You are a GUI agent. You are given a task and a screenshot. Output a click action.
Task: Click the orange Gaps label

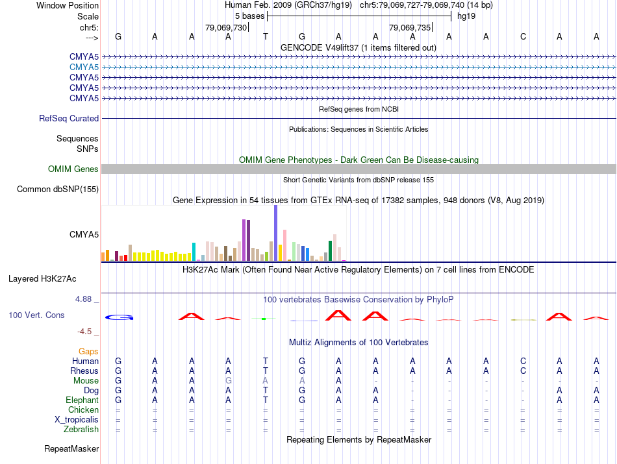[88, 351]
